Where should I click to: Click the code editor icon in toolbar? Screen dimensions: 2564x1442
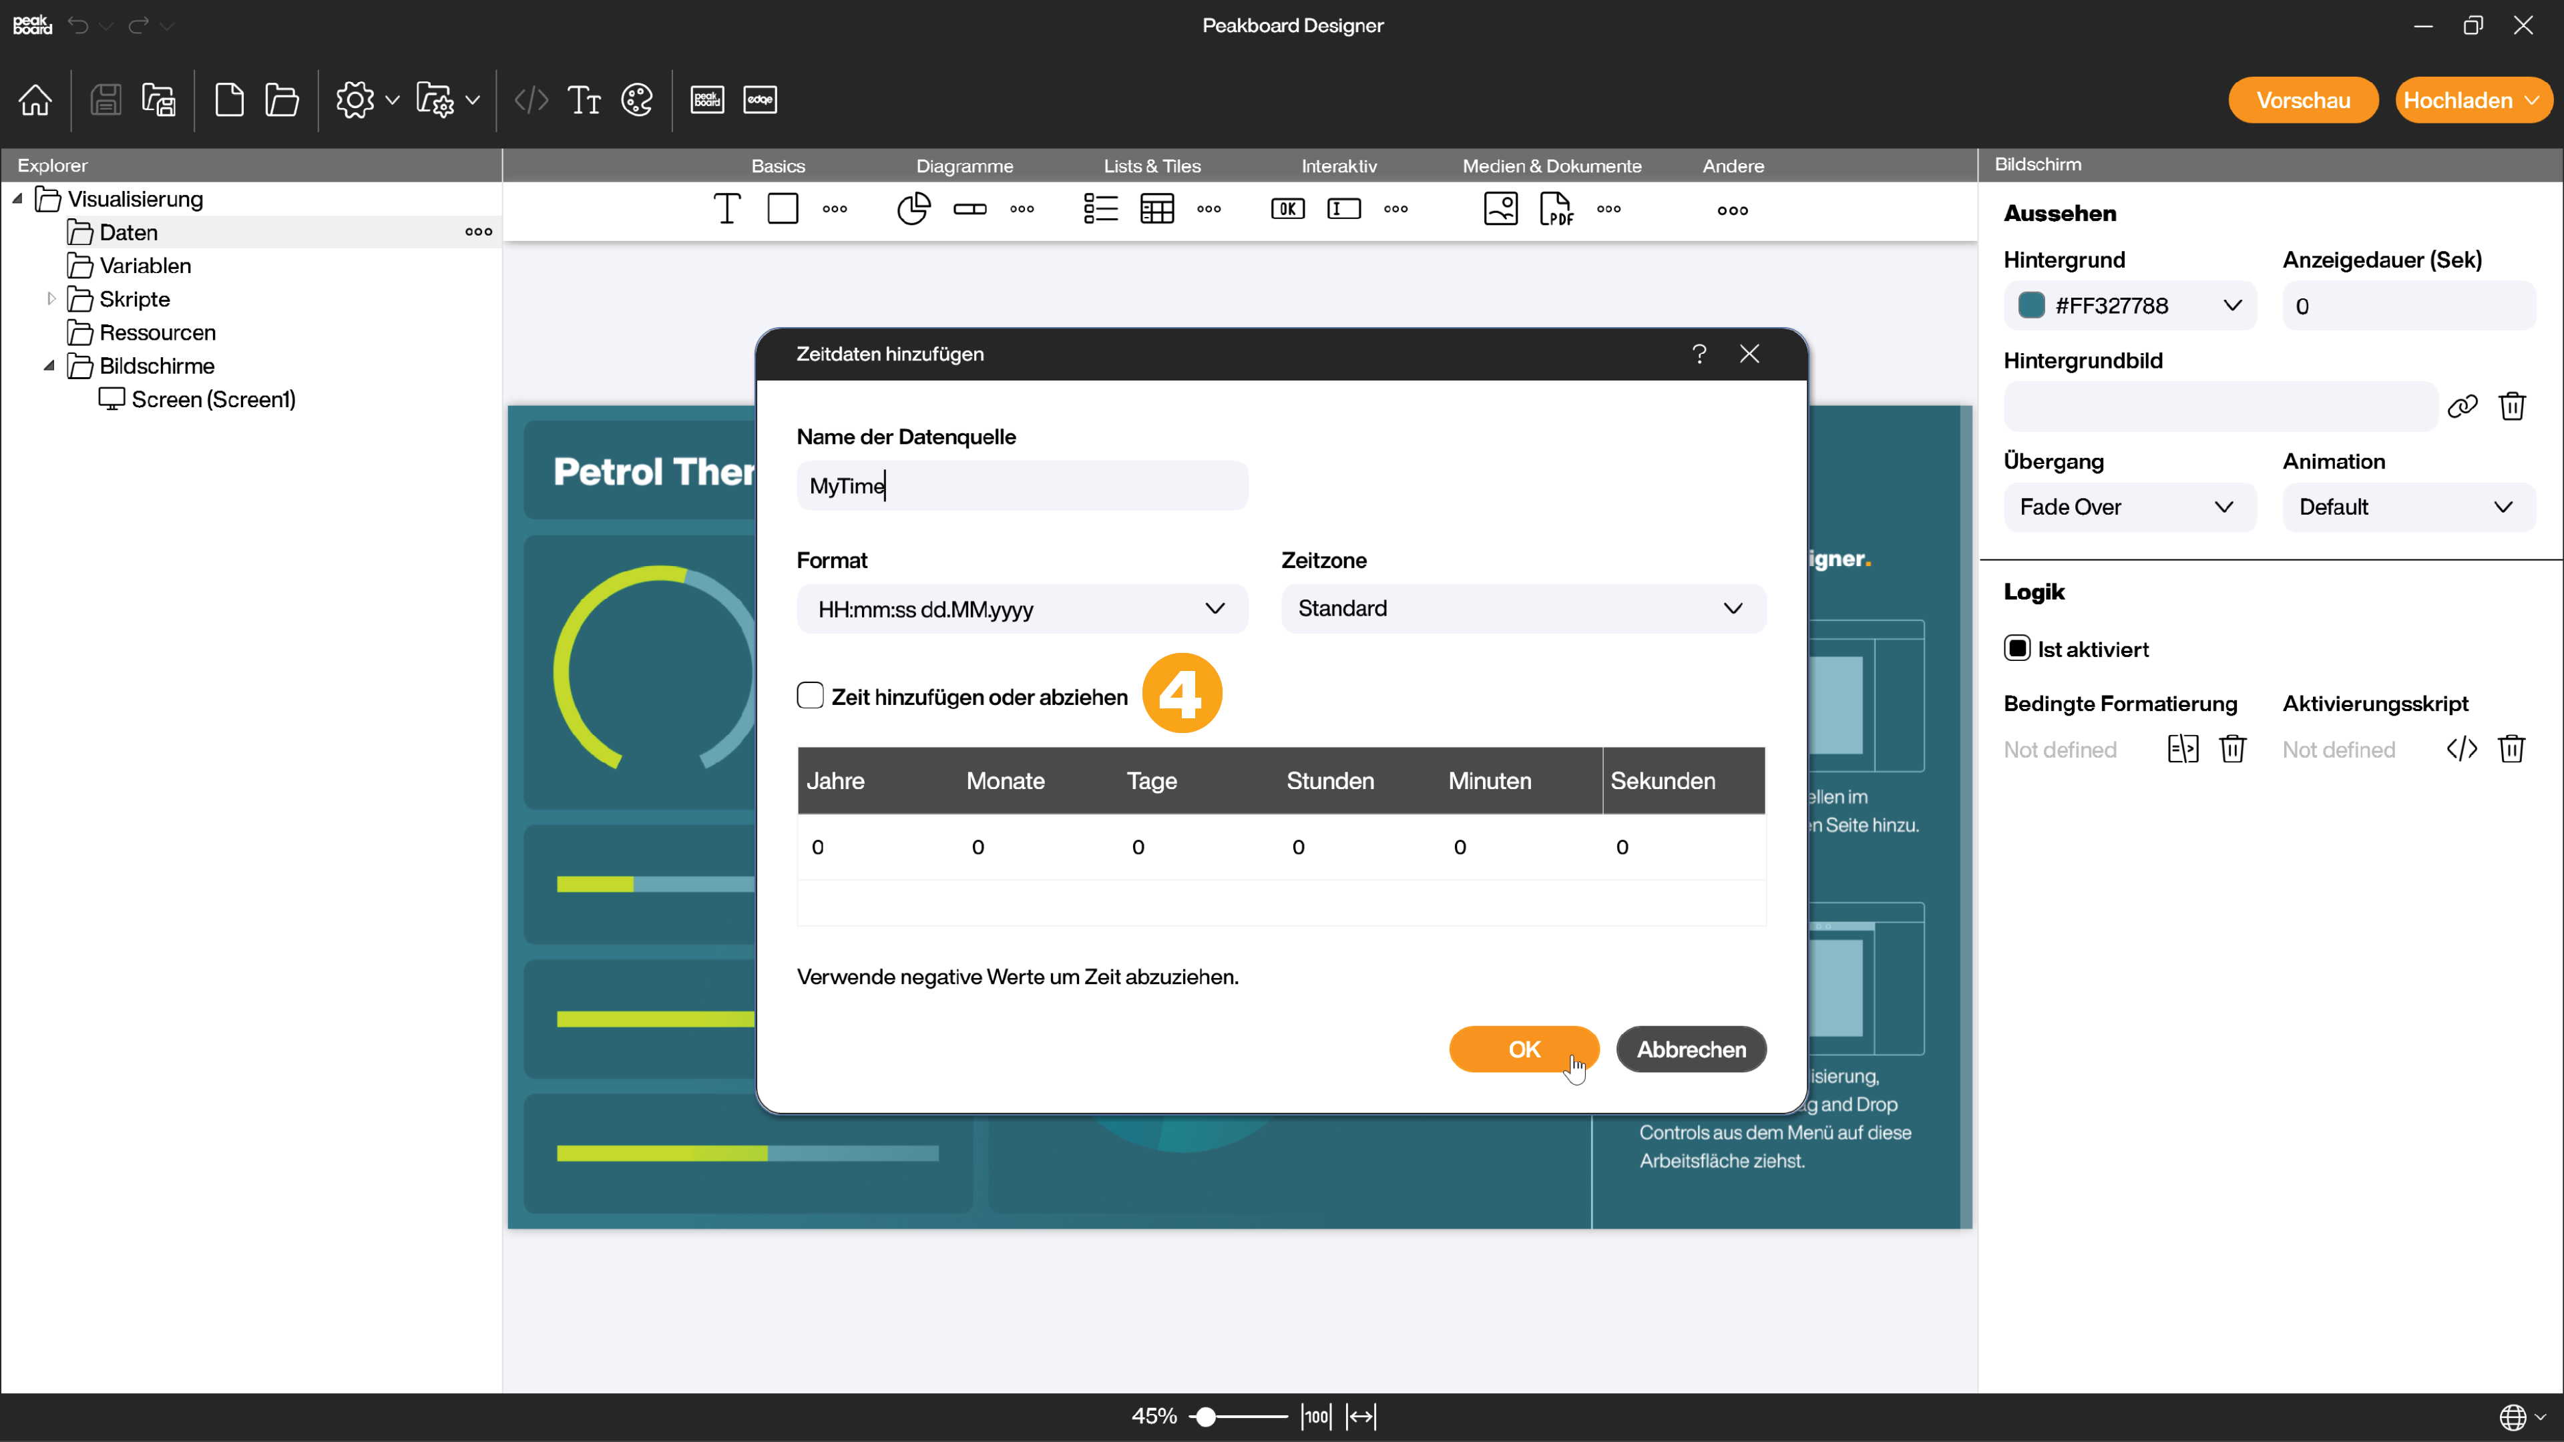pyautogui.click(x=530, y=100)
